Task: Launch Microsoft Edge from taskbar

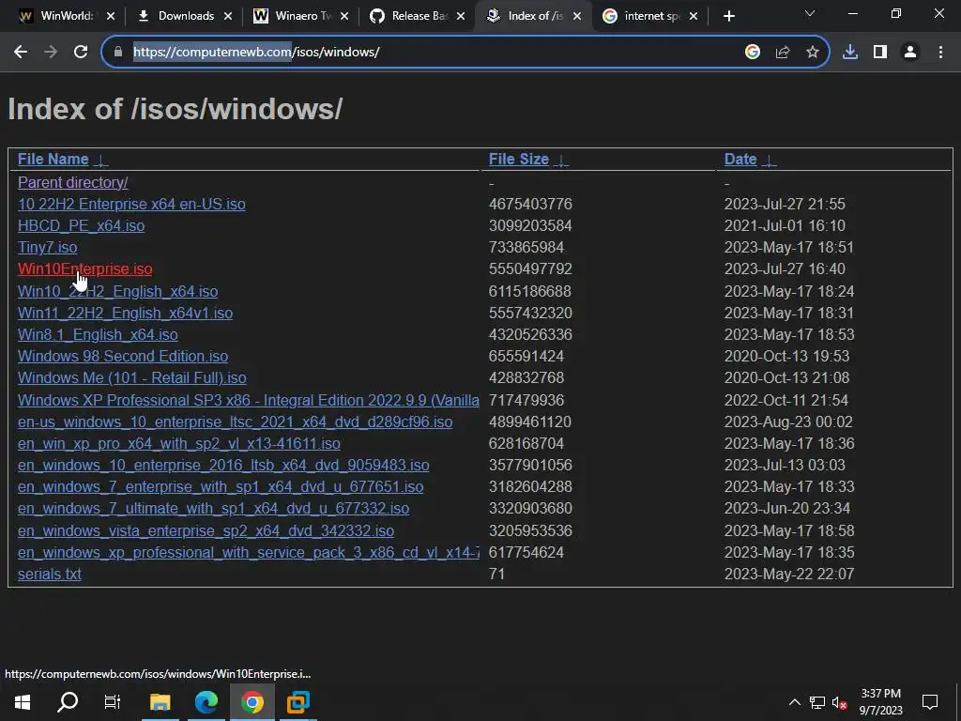Action: (x=206, y=702)
